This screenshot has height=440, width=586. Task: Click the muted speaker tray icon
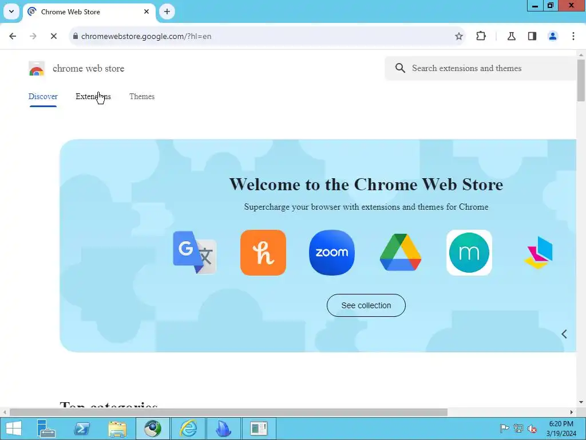click(x=532, y=429)
